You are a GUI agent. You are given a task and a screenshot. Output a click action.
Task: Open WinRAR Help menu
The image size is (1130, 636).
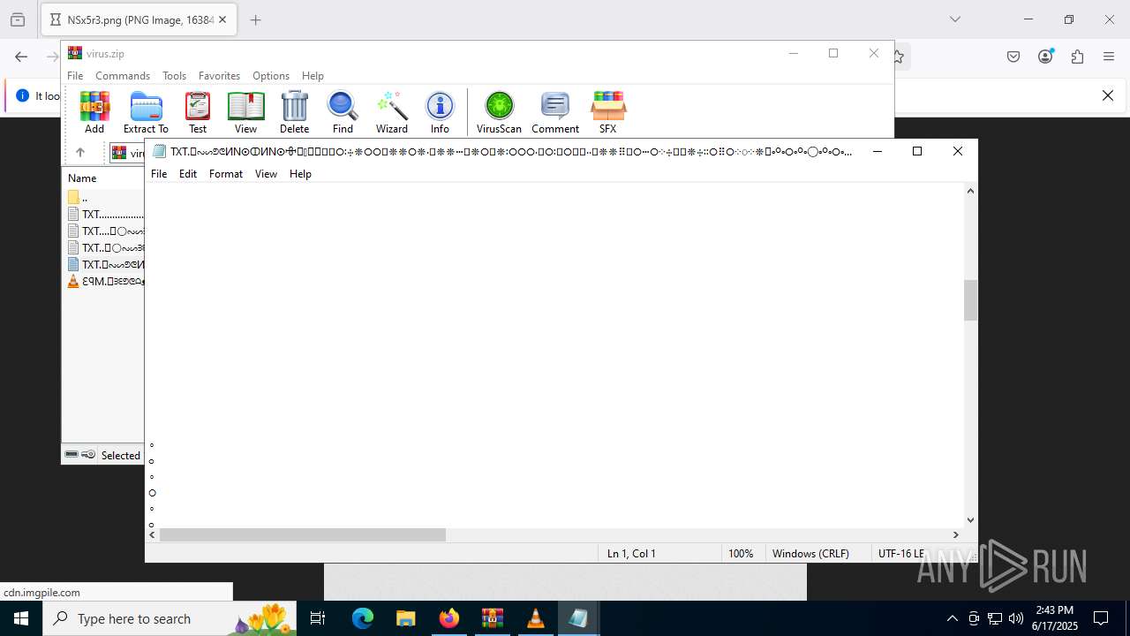point(313,76)
